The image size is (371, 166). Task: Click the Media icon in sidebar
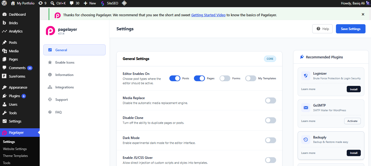click(x=4, y=51)
